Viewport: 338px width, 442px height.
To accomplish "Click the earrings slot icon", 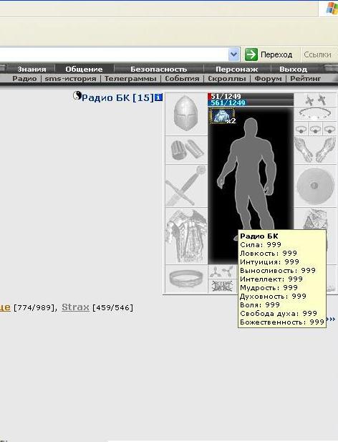I will [315, 100].
